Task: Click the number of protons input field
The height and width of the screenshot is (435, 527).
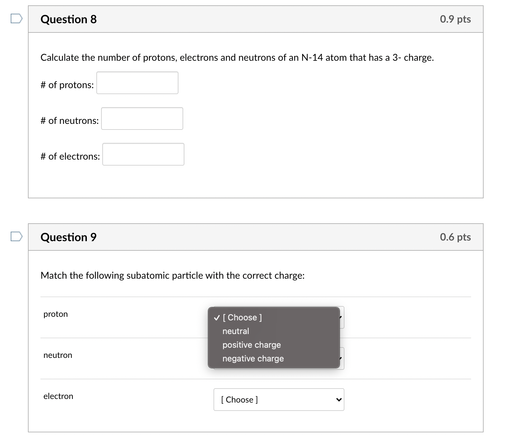Action: 137,83
